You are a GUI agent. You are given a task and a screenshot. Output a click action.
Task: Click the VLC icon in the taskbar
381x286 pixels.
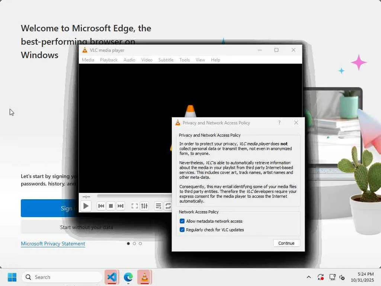(145, 277)
